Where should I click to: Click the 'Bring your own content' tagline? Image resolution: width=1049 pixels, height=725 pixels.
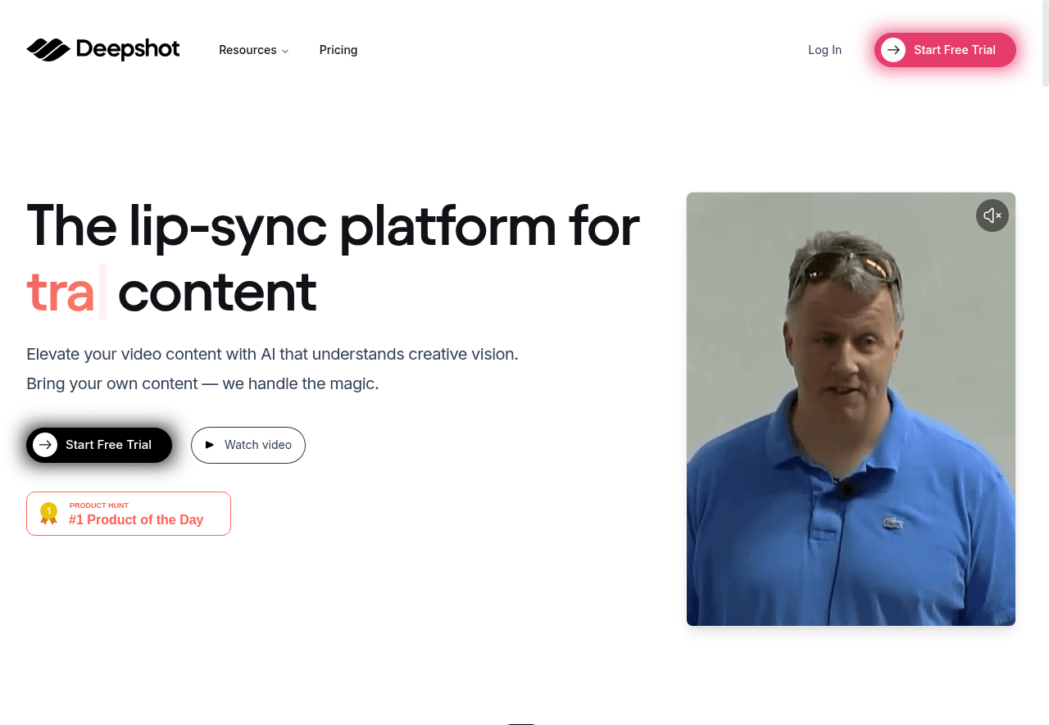(202, 383)
